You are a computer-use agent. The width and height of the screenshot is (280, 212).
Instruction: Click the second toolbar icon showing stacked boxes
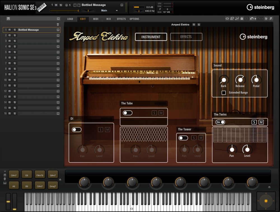(232, 18)
